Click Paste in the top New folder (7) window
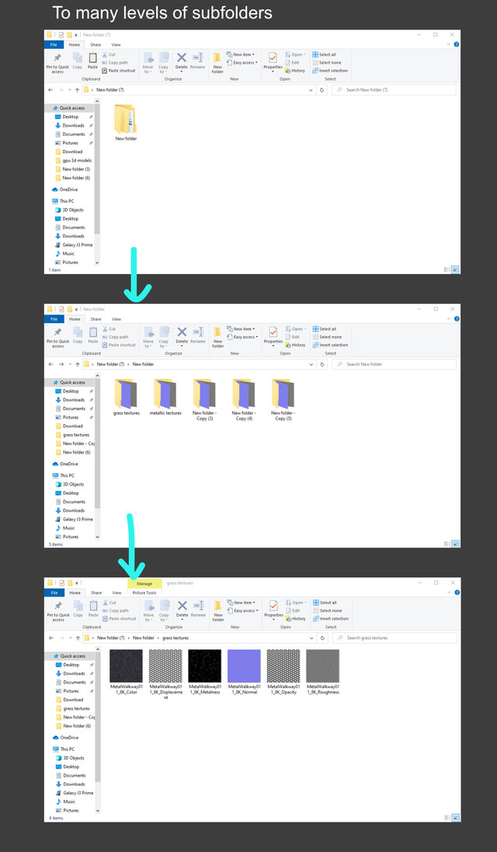 (x=93, y=61)
